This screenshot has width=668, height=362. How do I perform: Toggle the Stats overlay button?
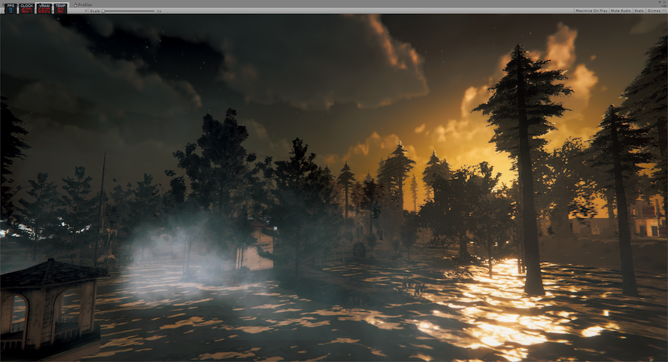click(639, 11)
